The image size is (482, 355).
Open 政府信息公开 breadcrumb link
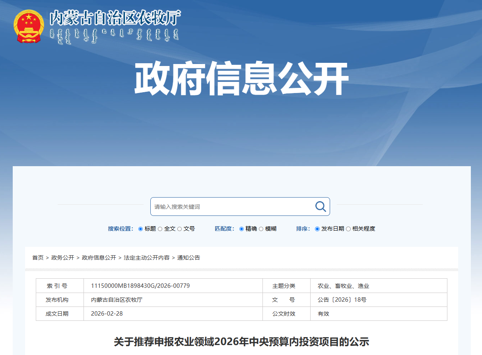(99, 258)
